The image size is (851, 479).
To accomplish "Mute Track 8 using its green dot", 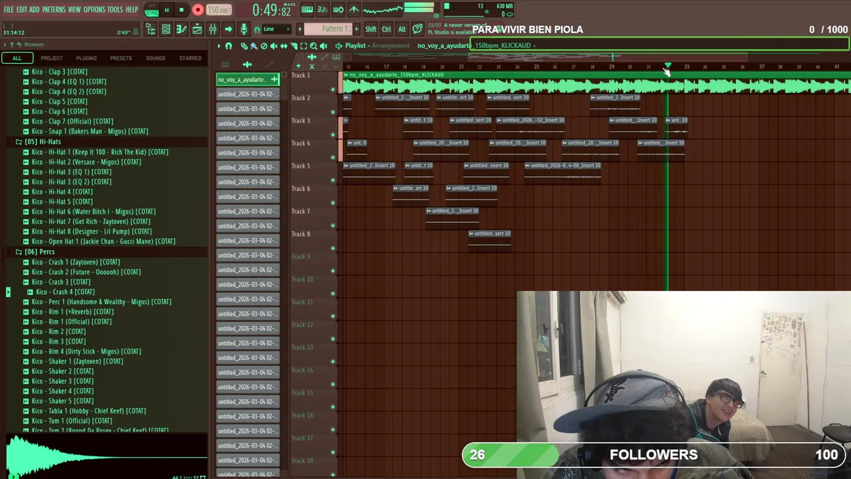I will coord(333,248).
